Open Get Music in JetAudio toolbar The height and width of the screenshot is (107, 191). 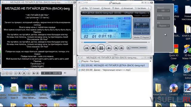(x=141, y=8)
